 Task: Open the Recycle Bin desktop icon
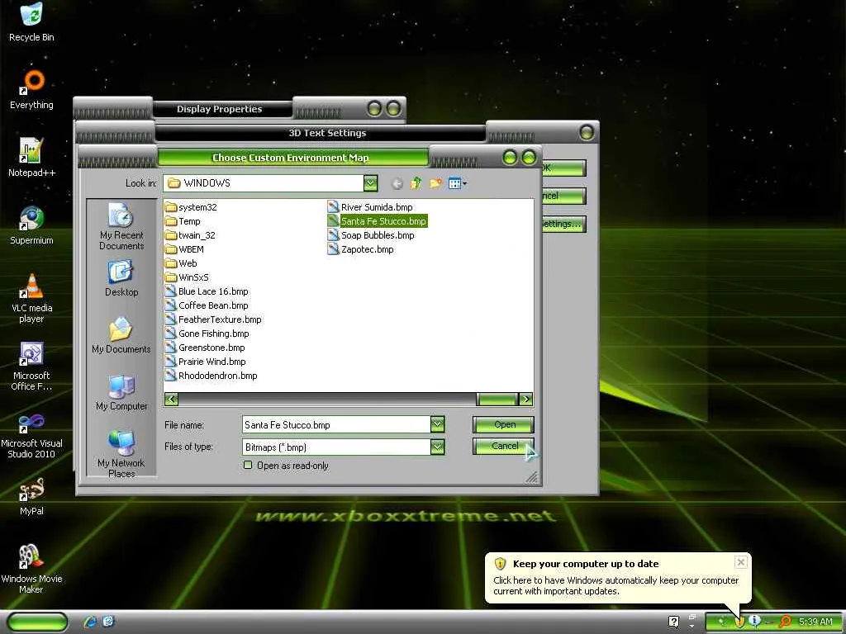pos(31,21)
